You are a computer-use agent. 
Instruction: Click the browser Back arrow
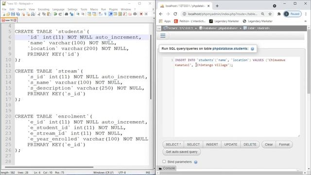click(x=161, y=14)
